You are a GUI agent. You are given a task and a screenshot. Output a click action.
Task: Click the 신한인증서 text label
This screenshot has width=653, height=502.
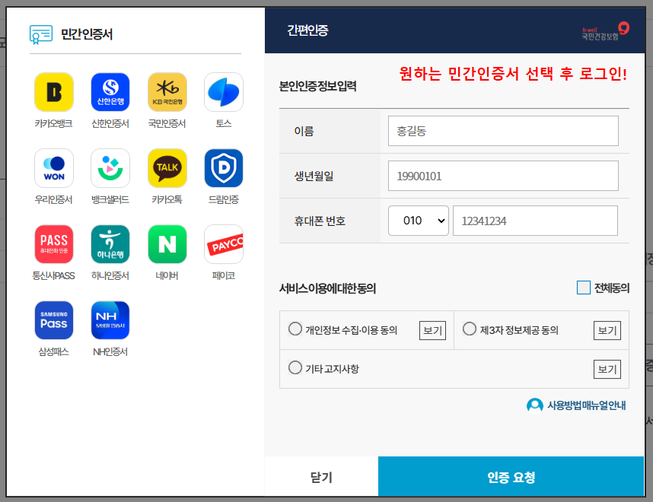click(x=110, y=124)
